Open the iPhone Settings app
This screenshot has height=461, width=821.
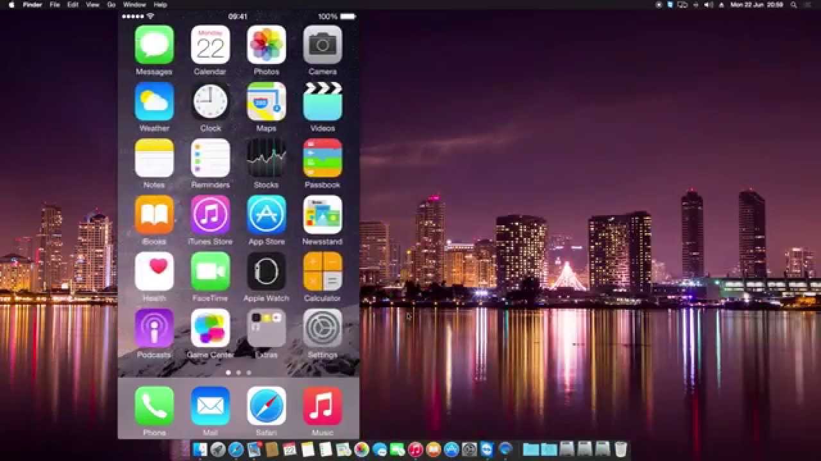click(323, 328)
